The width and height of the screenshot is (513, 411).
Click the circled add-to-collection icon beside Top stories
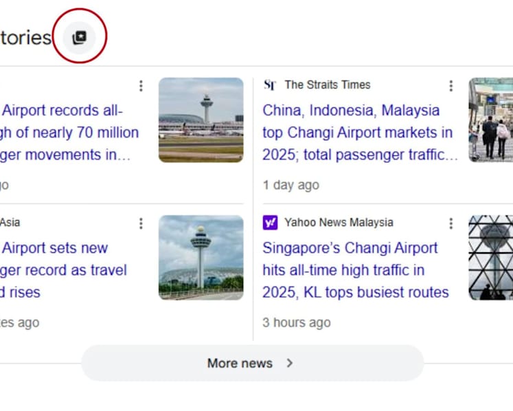pos(79,37)
